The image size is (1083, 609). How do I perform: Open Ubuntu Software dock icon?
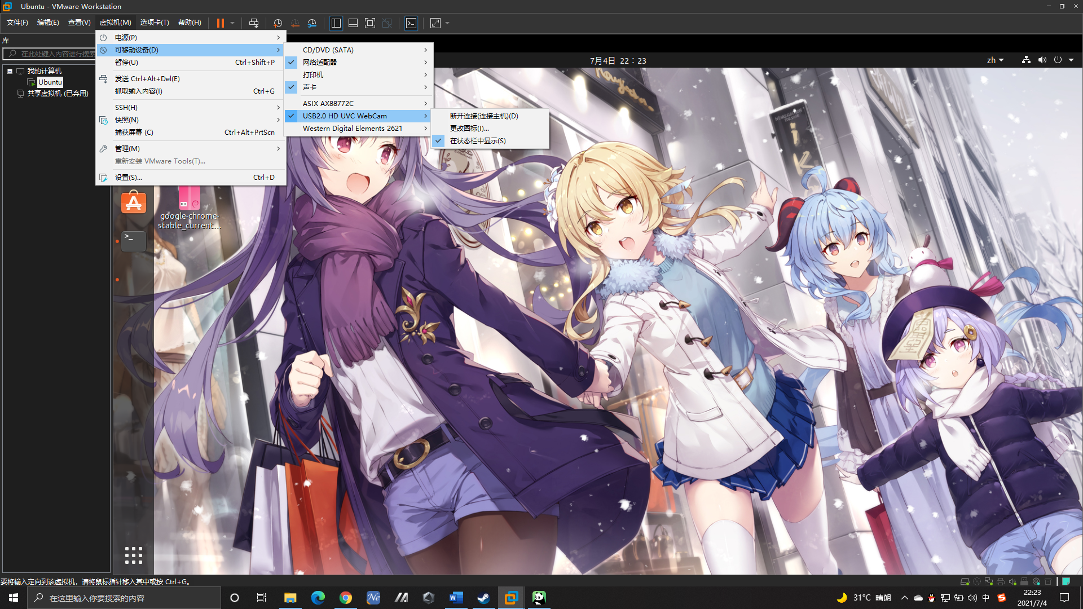[134, 202]
